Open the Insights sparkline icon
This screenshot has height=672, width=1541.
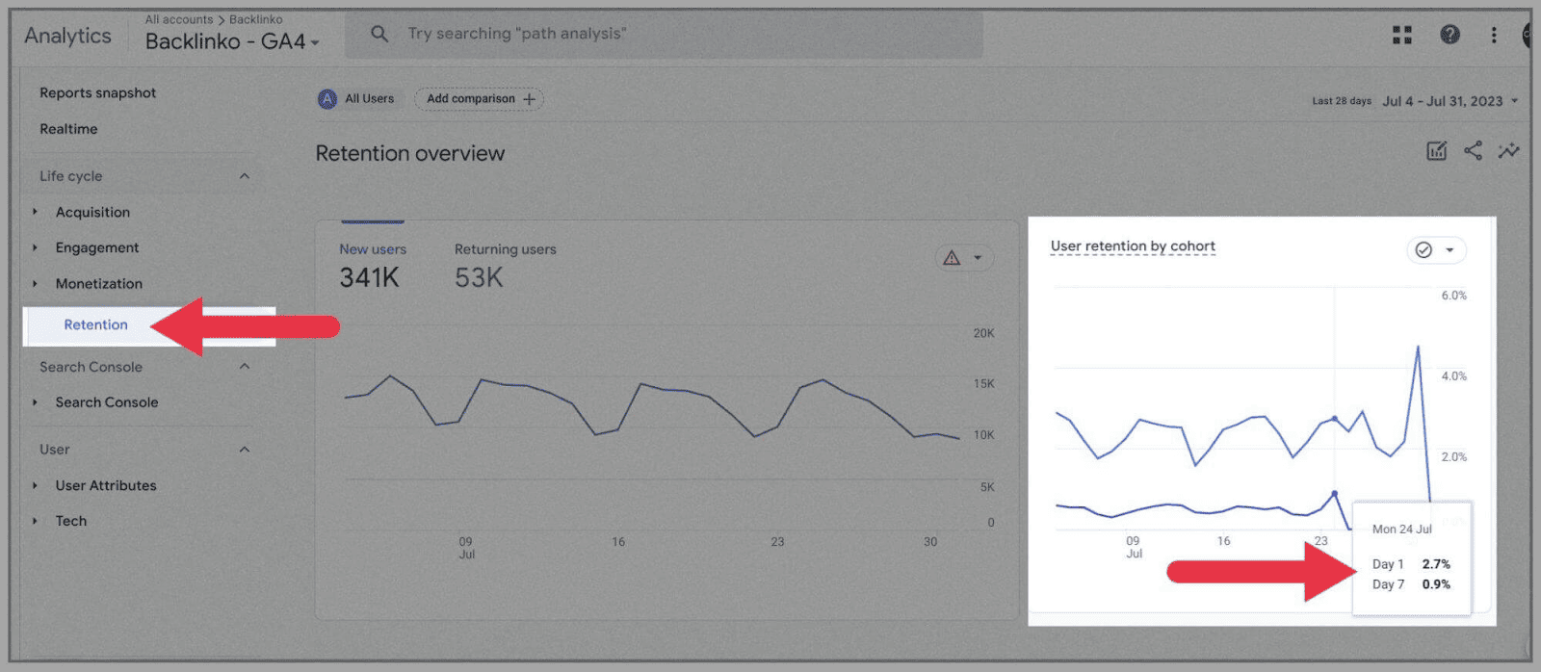(1508, 151)
